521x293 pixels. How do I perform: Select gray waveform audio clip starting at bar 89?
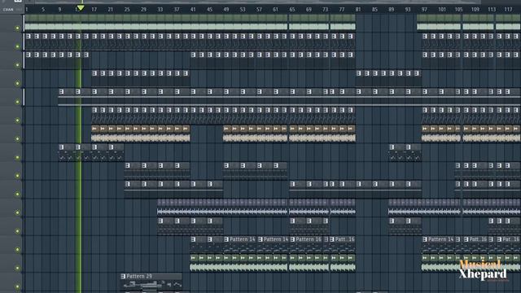coord(424,208)
